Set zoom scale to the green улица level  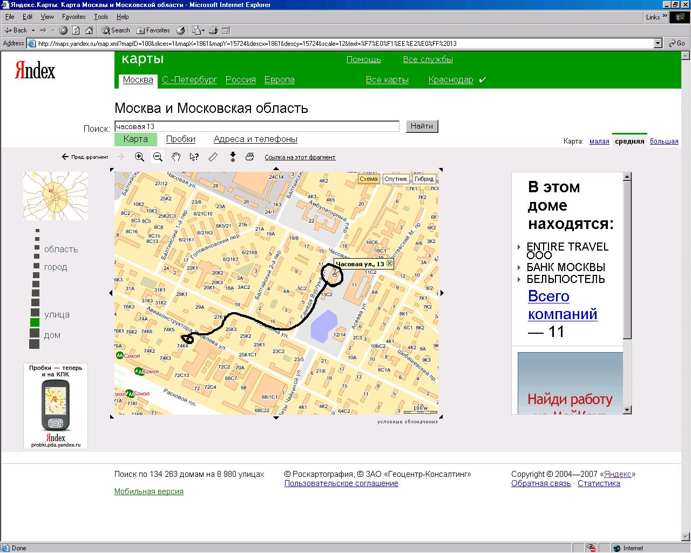[35, 322]
